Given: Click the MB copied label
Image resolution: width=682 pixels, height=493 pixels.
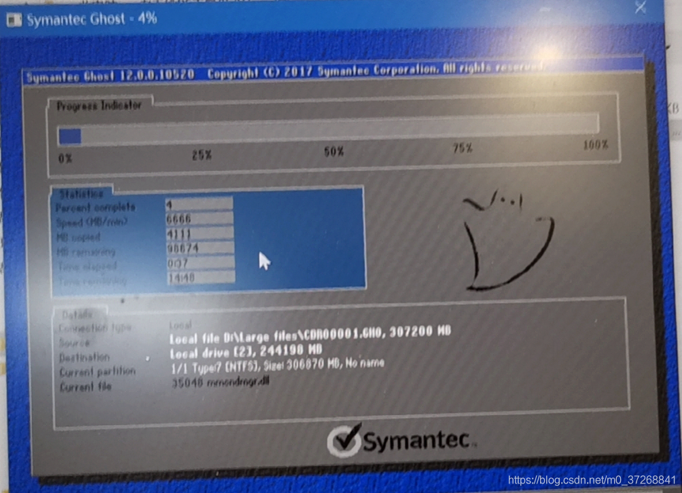Looking at the screenshot, I should (x=79, y=238).
